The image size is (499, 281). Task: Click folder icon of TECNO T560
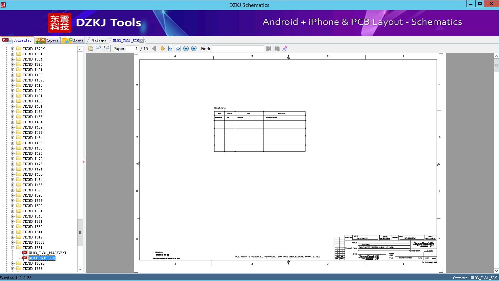pos(19,227)
